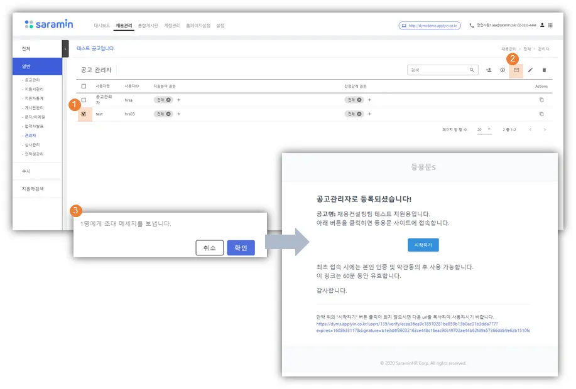The height and width of the screenshot is (389, 576).
Task: Collapse the left sidebar with the arrow tab
Action: click(x=65, y=48)
